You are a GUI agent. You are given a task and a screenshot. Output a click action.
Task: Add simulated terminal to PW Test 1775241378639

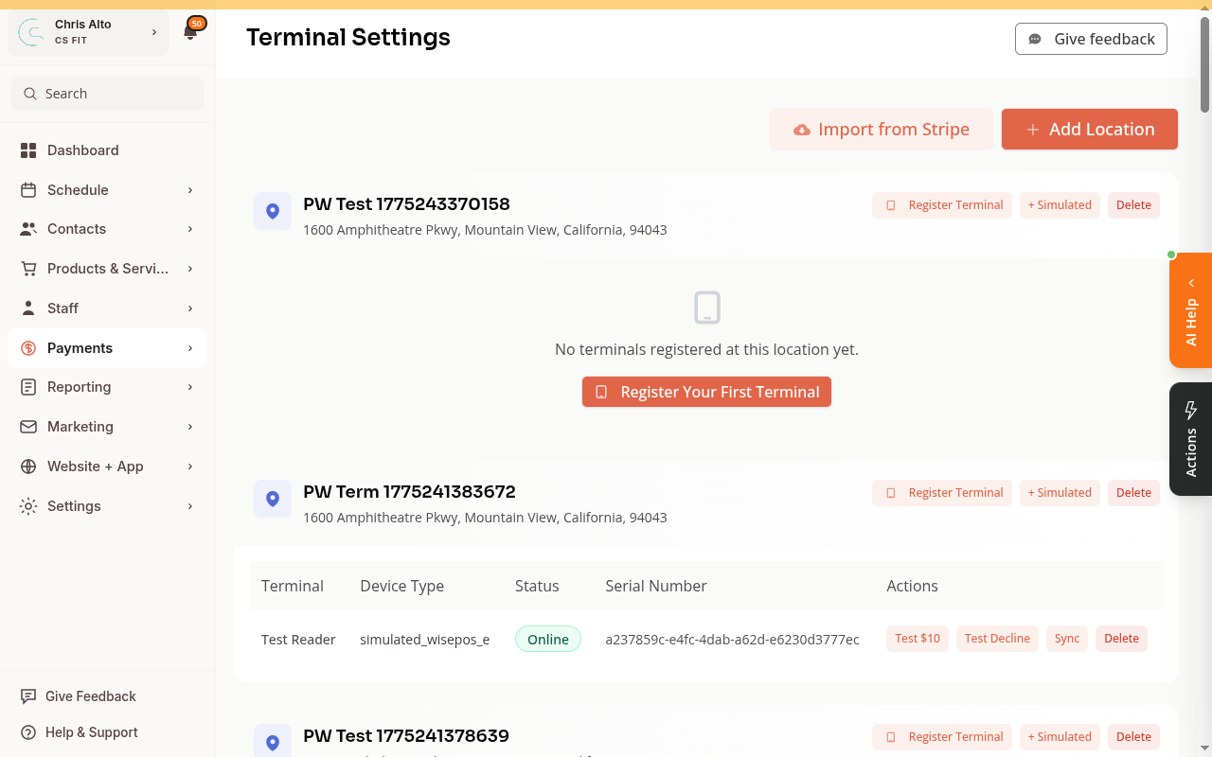click(1060, 737)
